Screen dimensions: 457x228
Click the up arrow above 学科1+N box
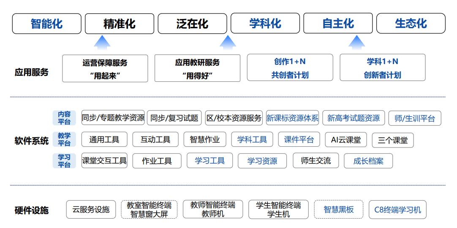[x=357, y=43]
